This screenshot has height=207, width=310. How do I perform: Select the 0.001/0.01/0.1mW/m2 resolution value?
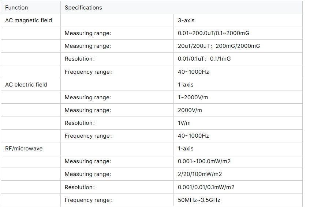206,187
